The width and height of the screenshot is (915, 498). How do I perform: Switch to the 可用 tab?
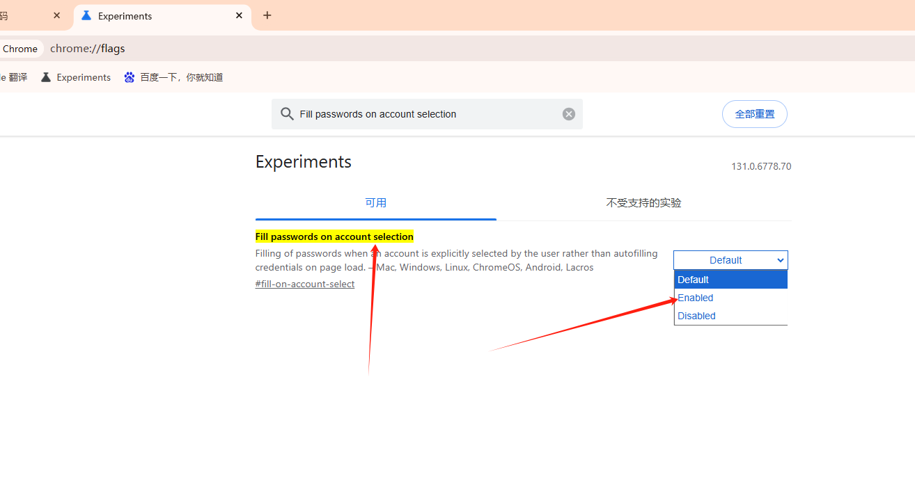(376, 203)
